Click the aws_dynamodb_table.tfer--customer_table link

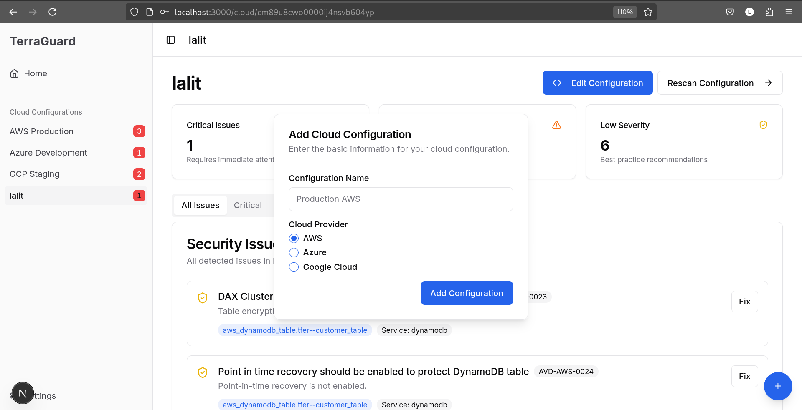point(295,330)
